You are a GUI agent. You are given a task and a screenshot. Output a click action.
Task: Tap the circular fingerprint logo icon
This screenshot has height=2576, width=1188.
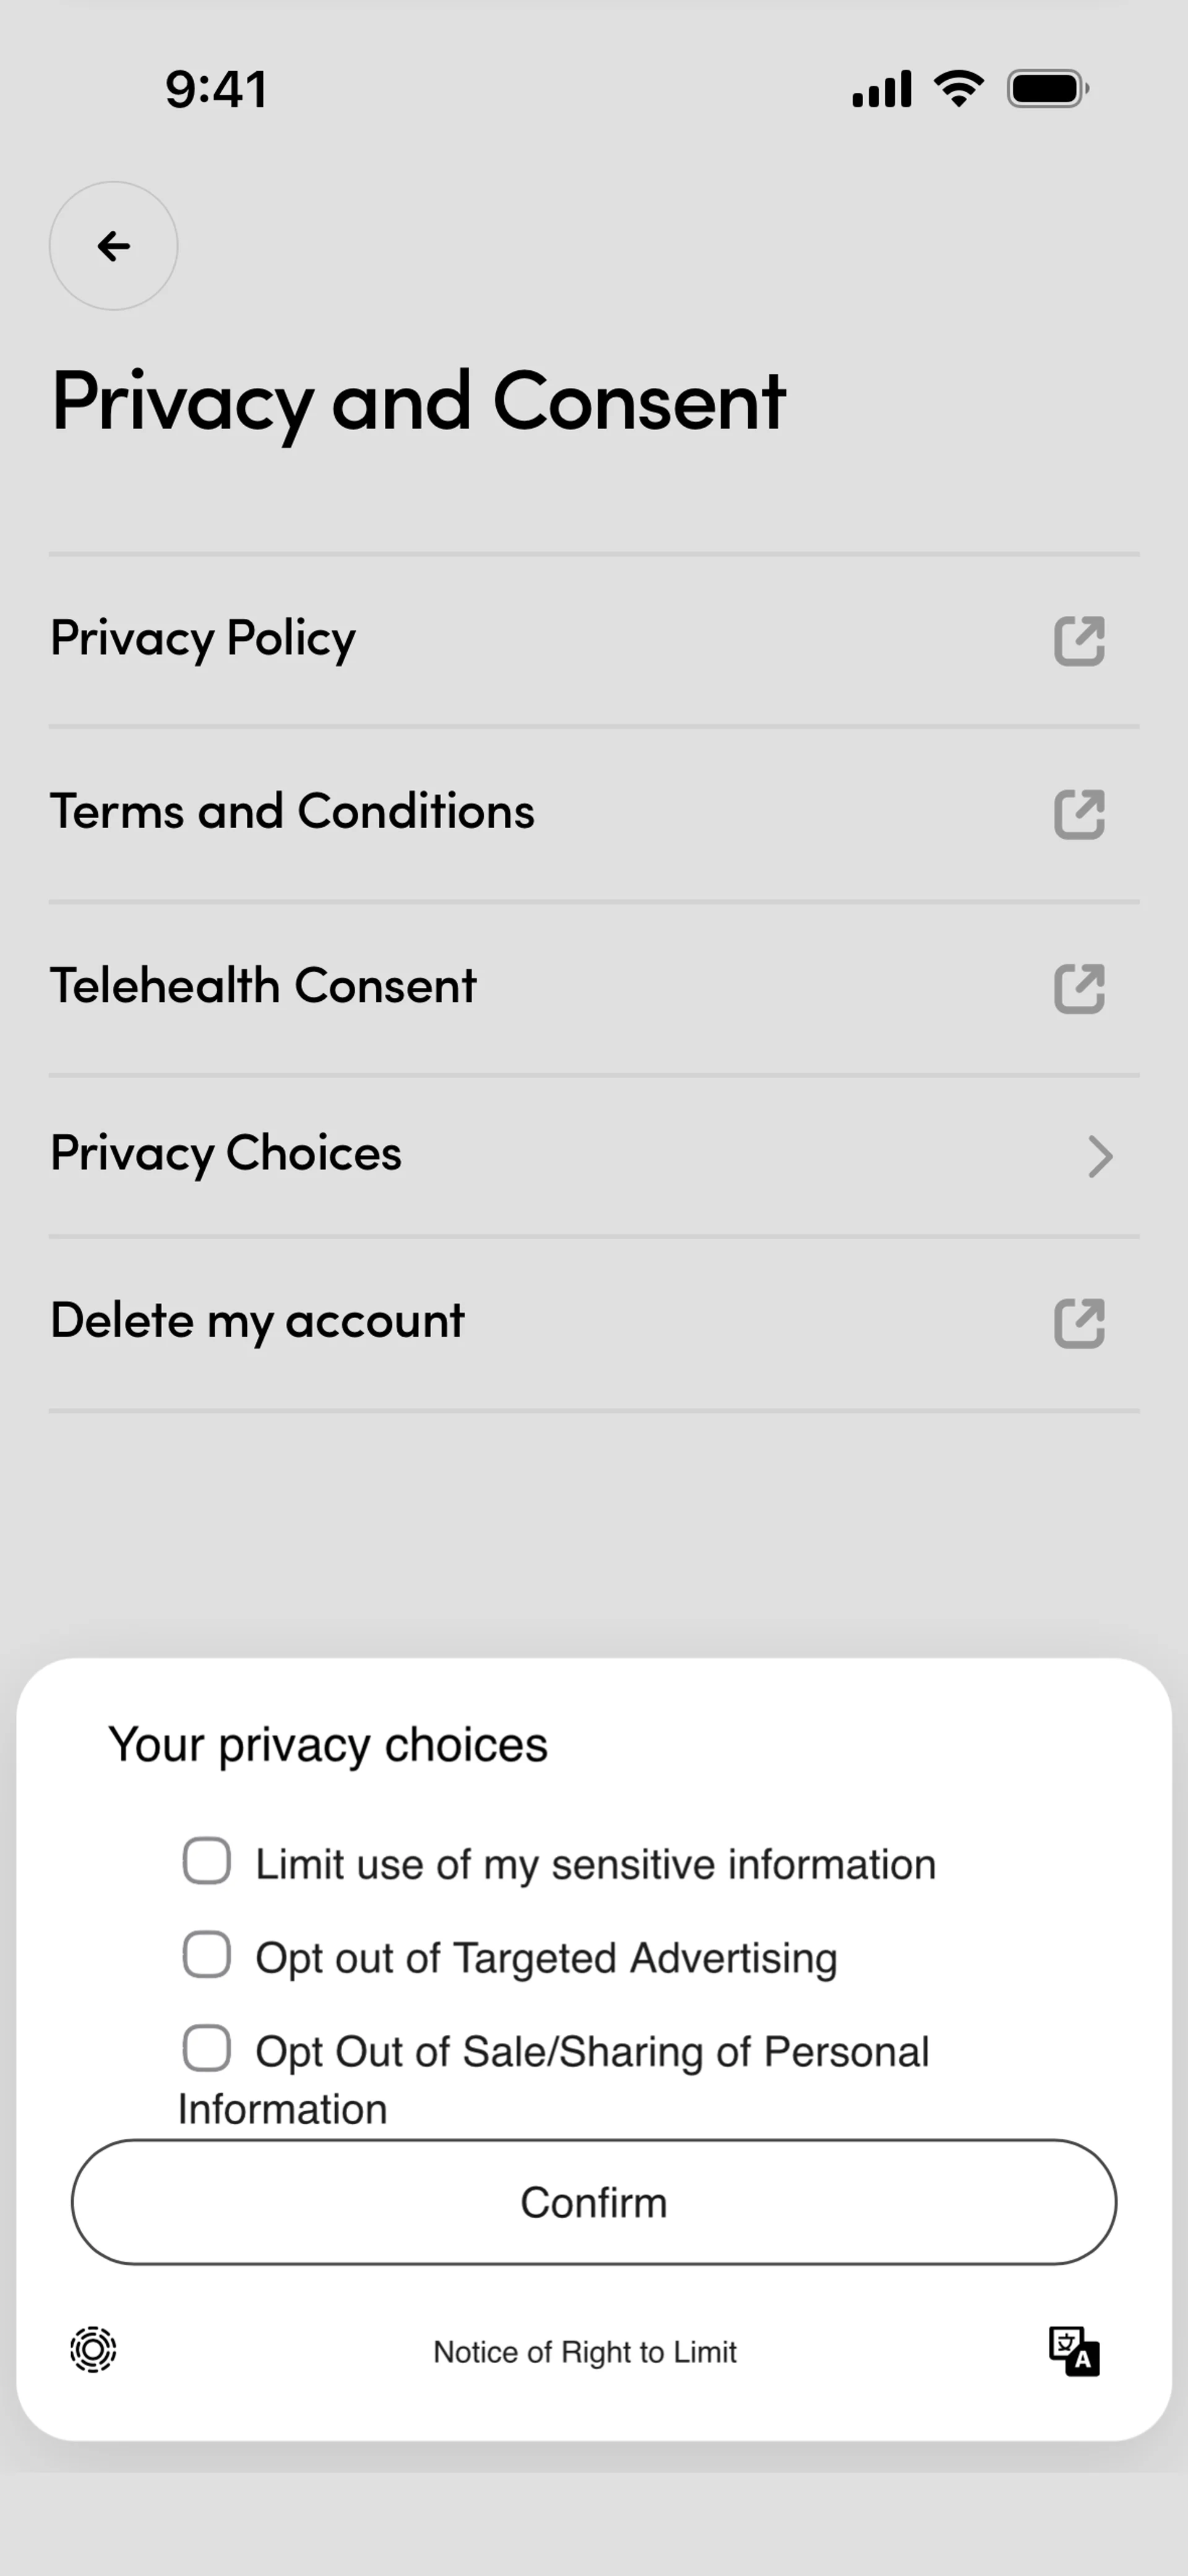93,2349
